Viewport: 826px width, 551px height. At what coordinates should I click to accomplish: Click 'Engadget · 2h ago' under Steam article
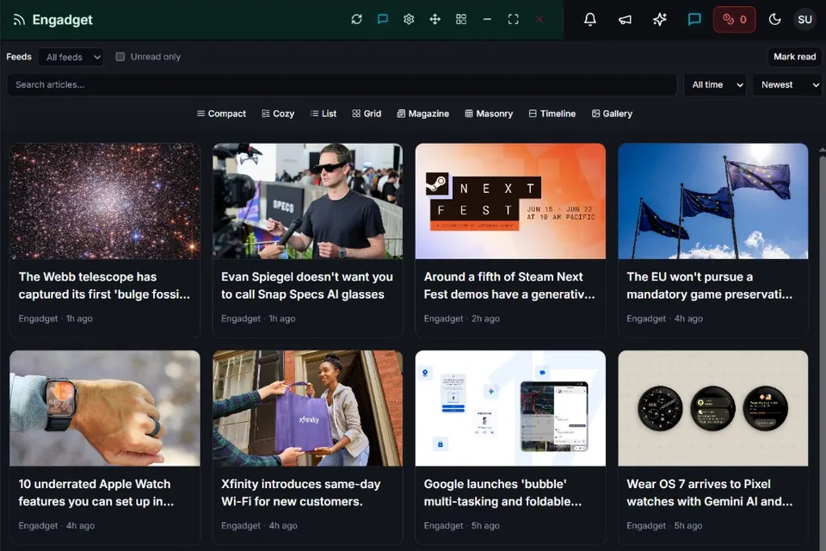(462, 319)
